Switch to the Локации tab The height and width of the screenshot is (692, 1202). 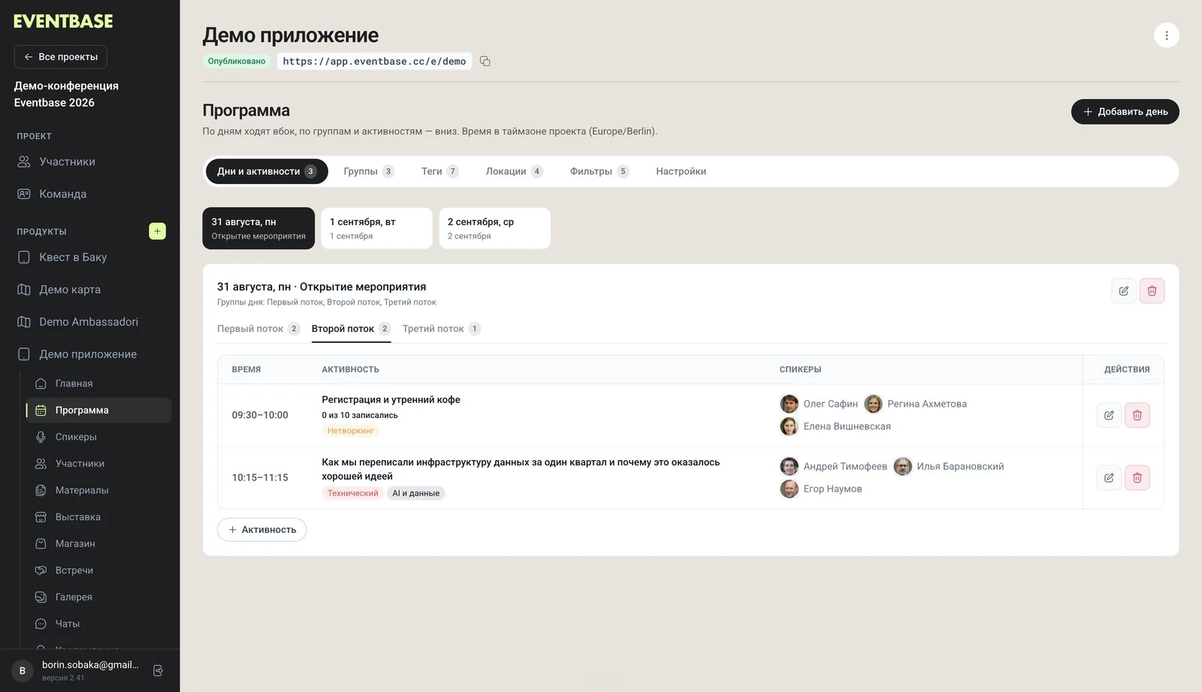tap(514, 171)
